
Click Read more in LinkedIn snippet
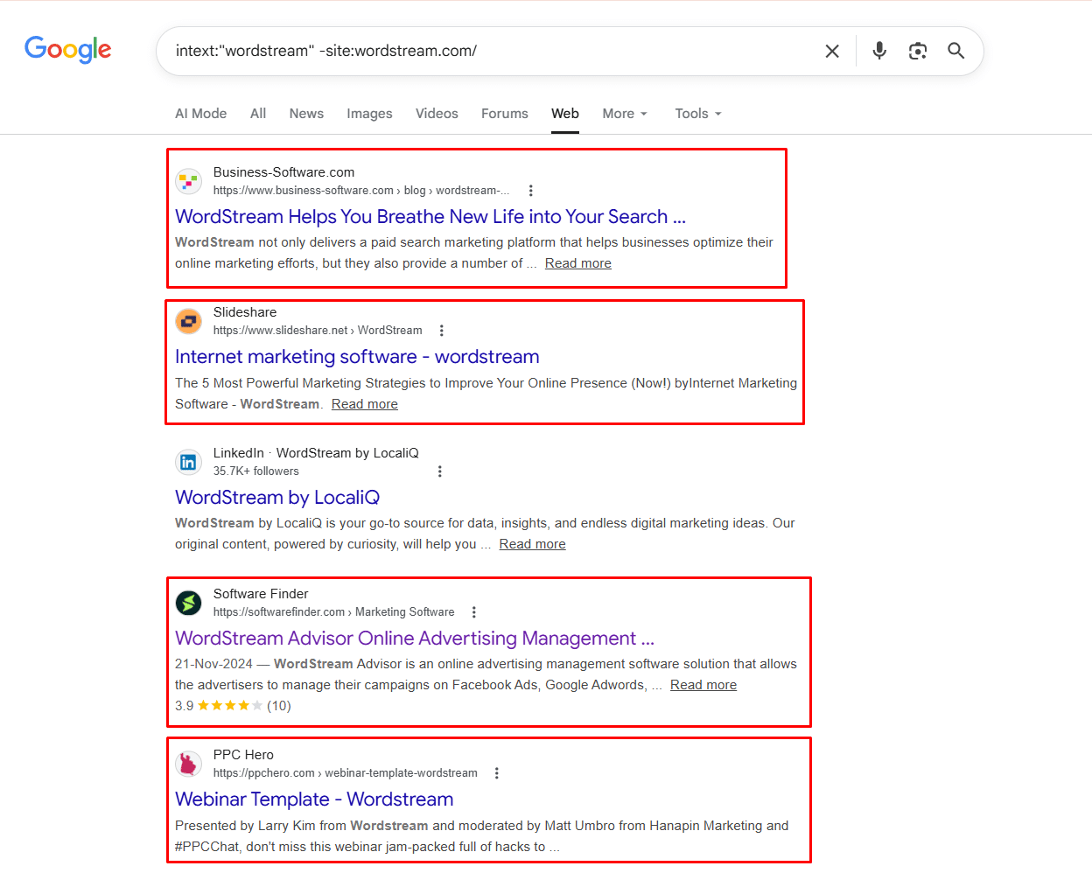click(x=533, y=544)
